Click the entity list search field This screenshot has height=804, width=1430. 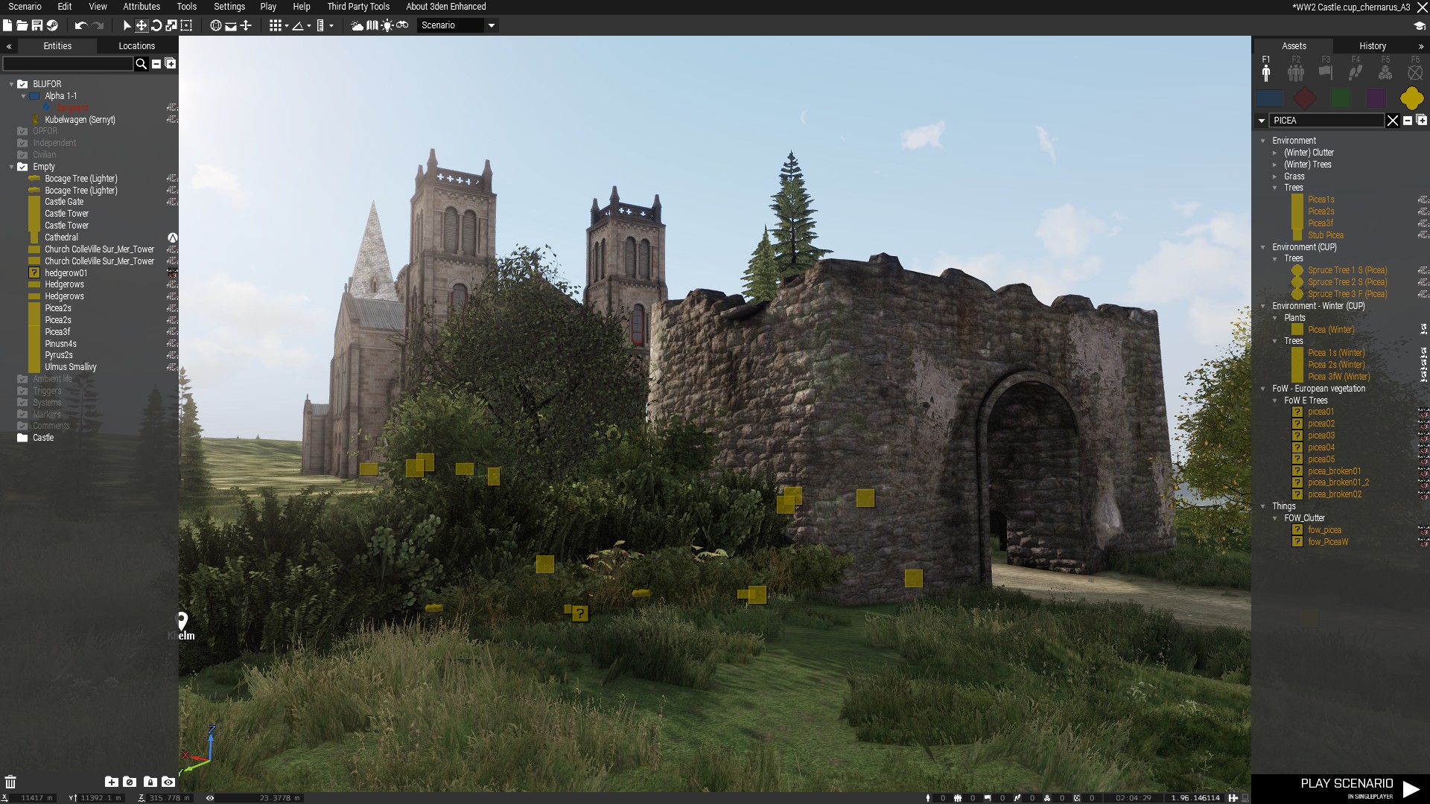pyautogui.click(x=68, y=64)
